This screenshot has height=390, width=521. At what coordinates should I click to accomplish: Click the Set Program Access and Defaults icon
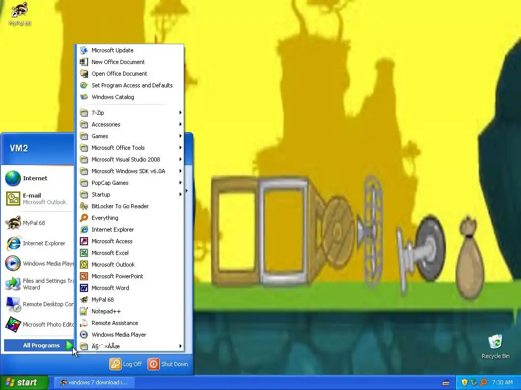[x=84, y=85]
